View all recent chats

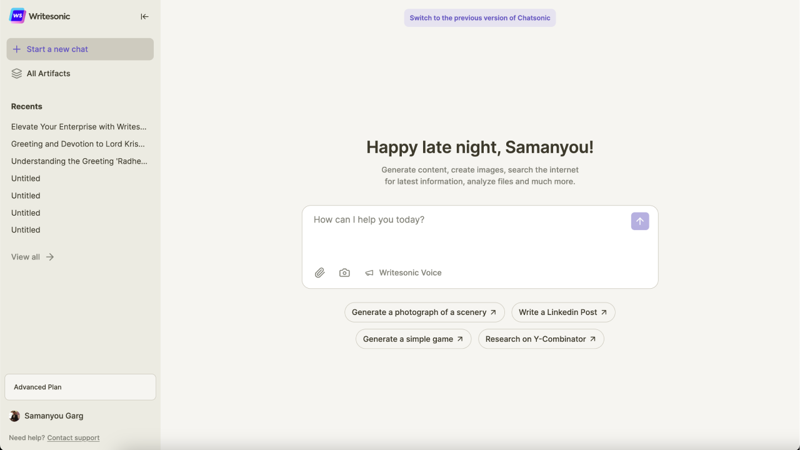pyautogui.click(x=32, y=257)
